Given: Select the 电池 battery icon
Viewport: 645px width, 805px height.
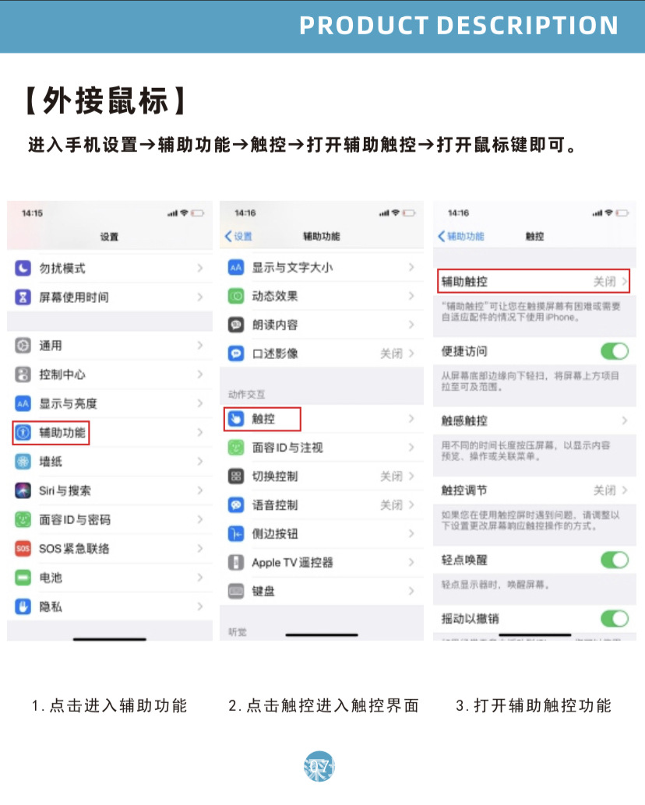Looking at the screenshot, I should [x=23, y=578].
